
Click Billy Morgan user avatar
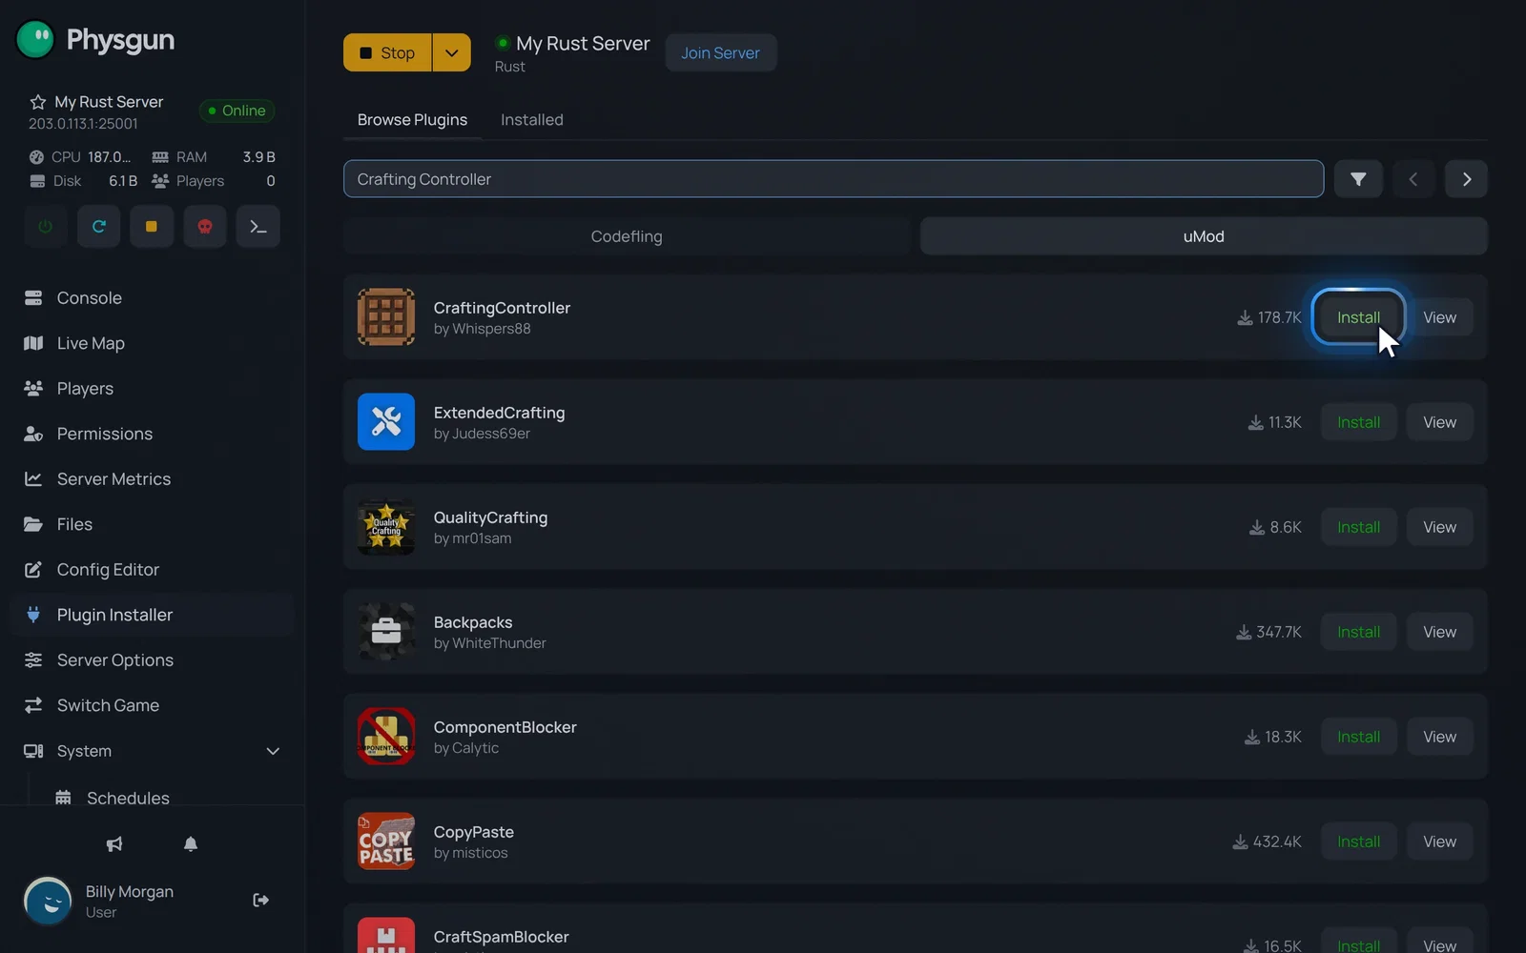tap(48, 901)
